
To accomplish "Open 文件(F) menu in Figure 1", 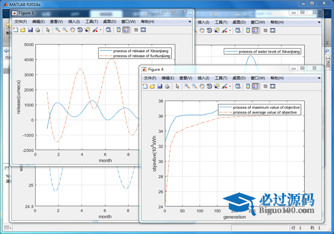I will (21, 22).
